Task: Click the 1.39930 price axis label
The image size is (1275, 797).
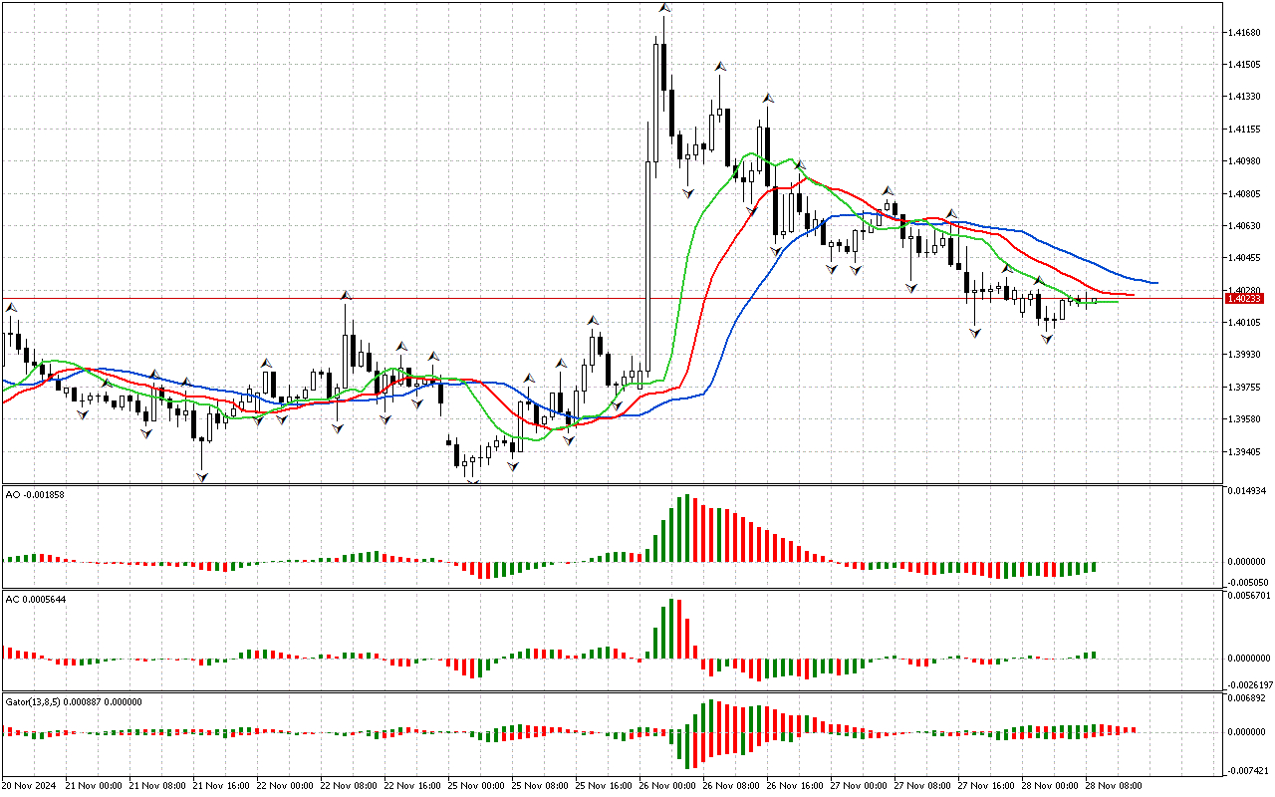Action: (x=1244, y=355)
